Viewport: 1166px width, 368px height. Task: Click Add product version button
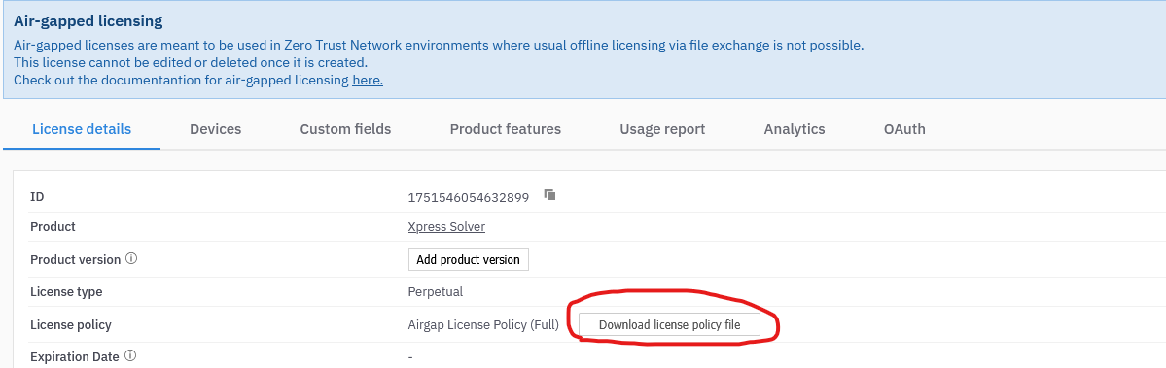pos(469,259)
